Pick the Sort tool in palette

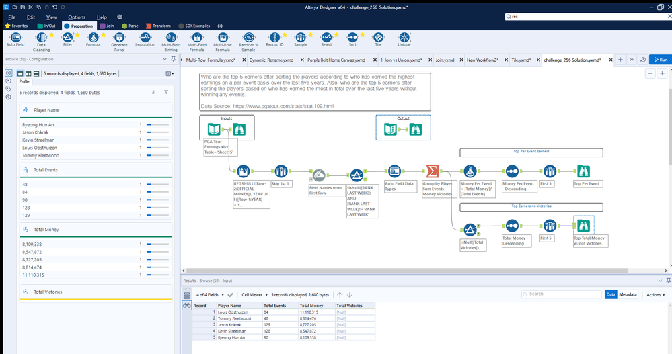pyautogui.click(x=352, y=40)
